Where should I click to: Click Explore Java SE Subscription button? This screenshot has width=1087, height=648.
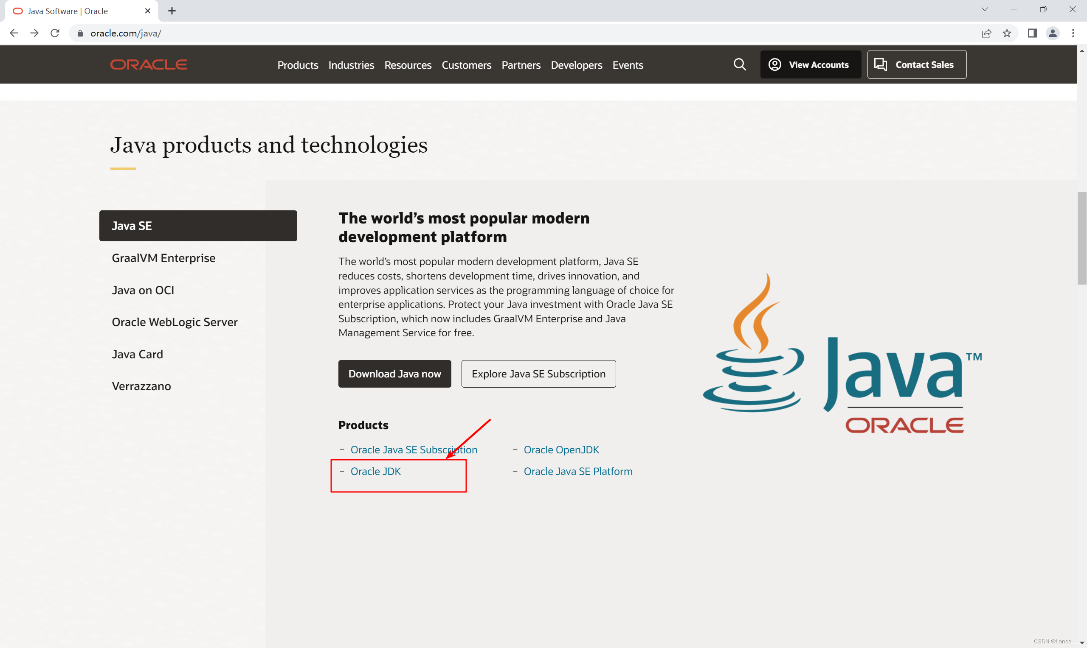[538, 374]
